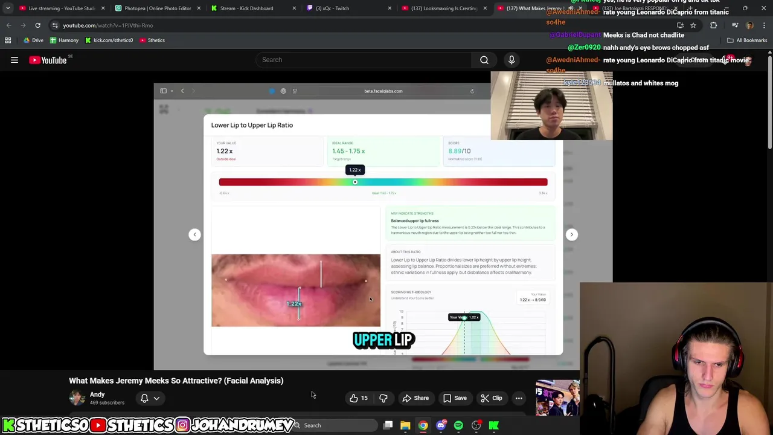This screenshot has height=435, width=773.
Task: Click the Windows taskbar Search box
Action: (x=335, y=425)
